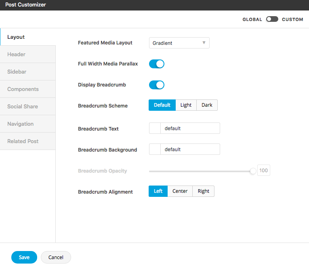This screenshot has height=268, width=309.
Task: Open the Social Share tab
Action: tap(28, 106)
